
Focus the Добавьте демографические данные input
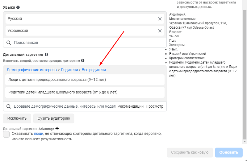tap(65, 106)
